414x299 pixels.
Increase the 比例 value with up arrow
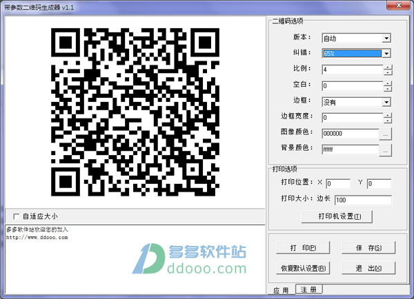tap(388, 68)
